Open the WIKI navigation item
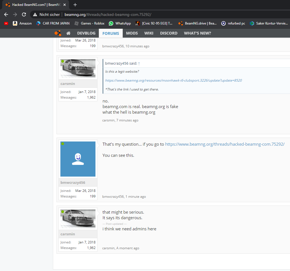This screenshot has height=271, width=290. [149, 33]
